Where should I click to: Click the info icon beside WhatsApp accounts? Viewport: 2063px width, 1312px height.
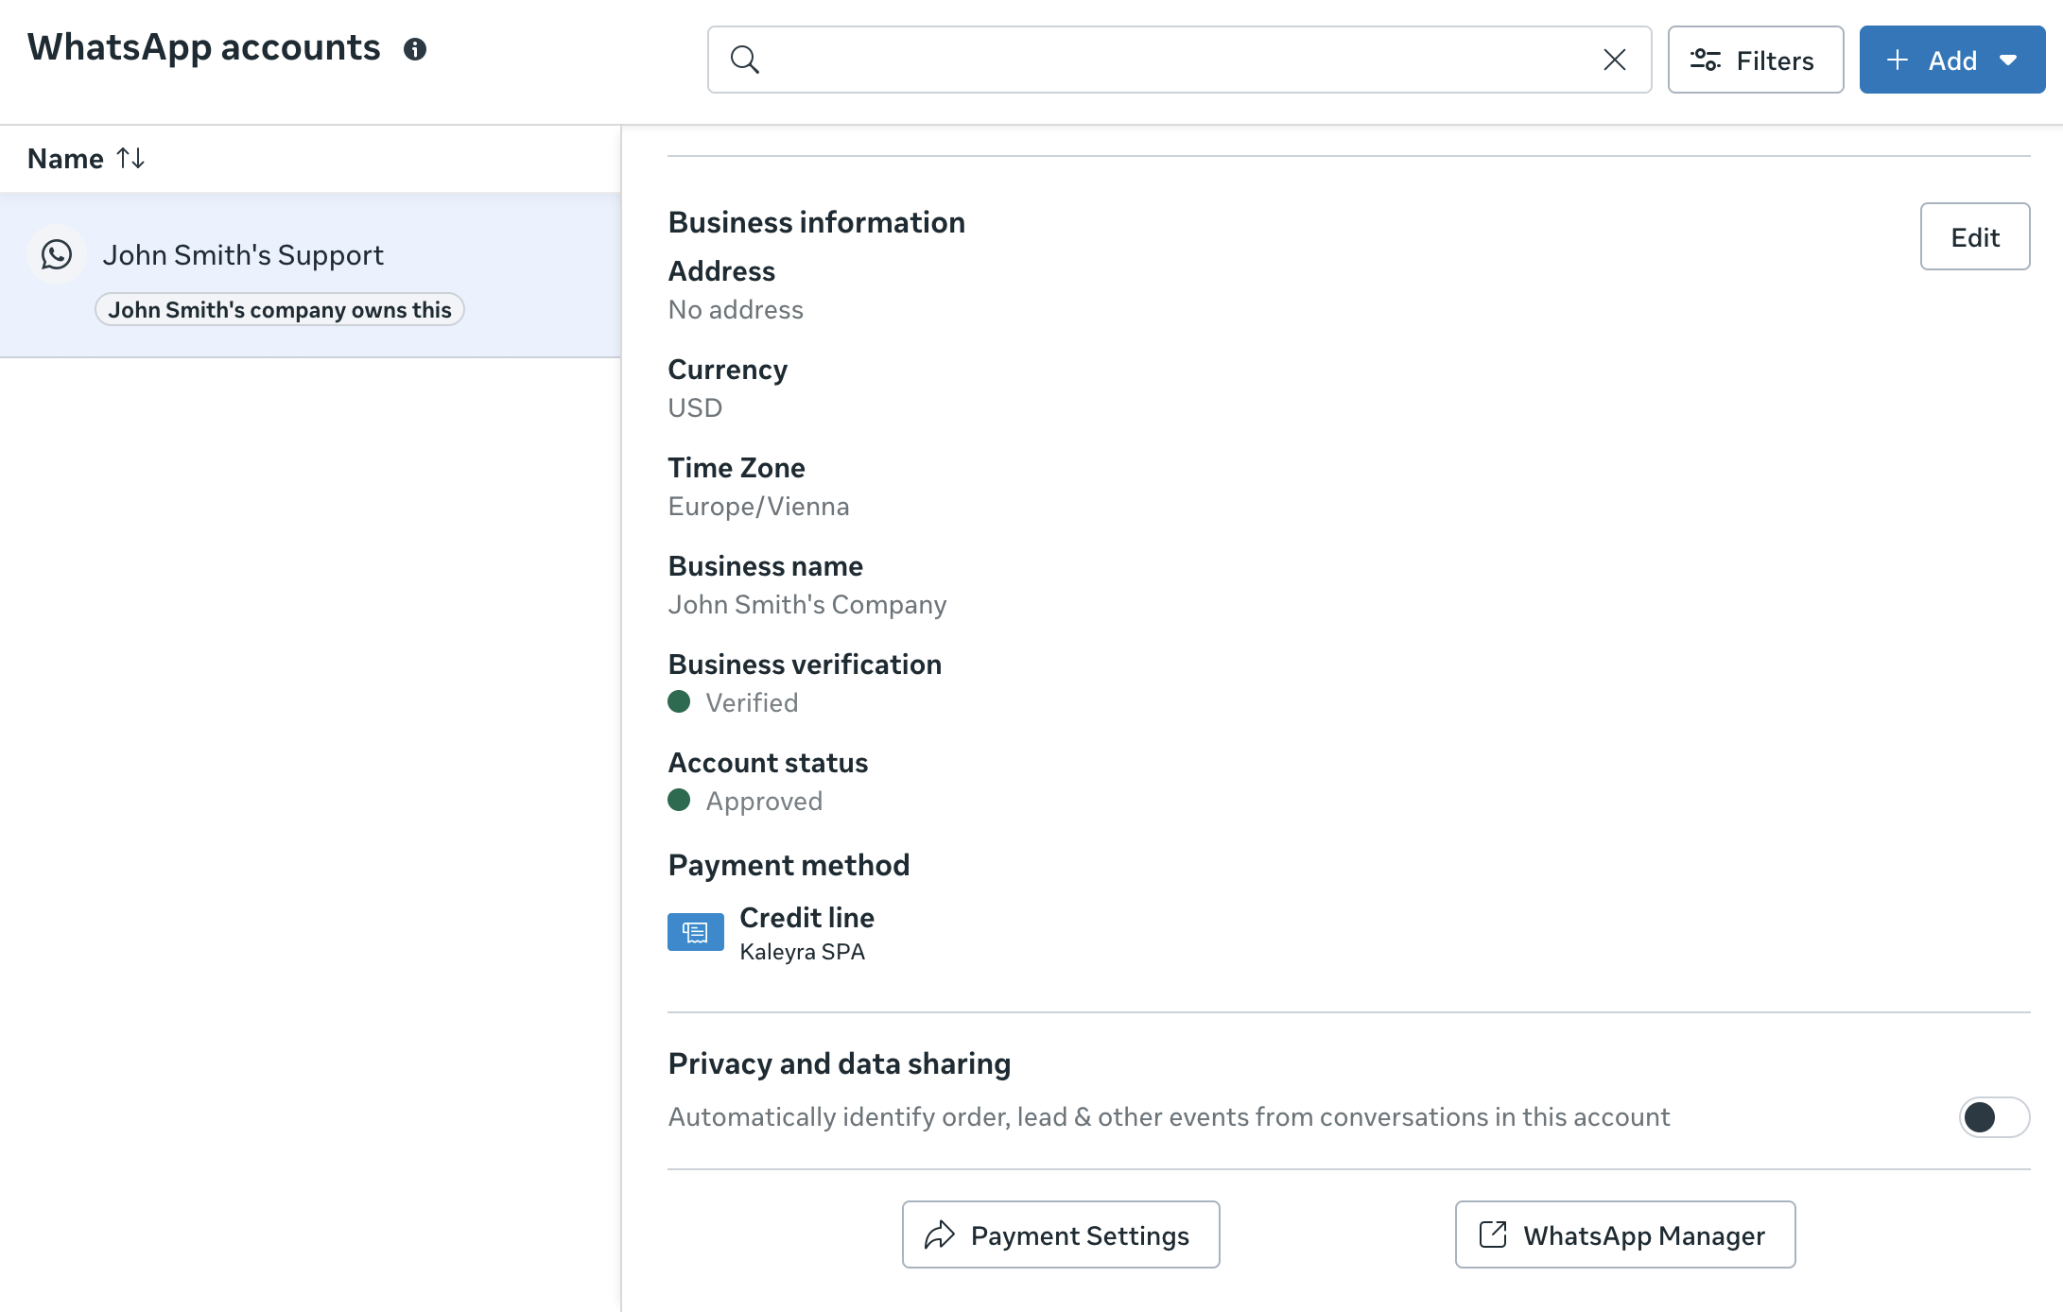415,49
